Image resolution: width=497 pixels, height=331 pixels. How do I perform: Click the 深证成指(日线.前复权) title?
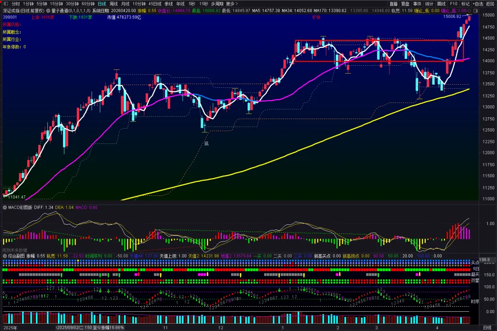[23, 11]
